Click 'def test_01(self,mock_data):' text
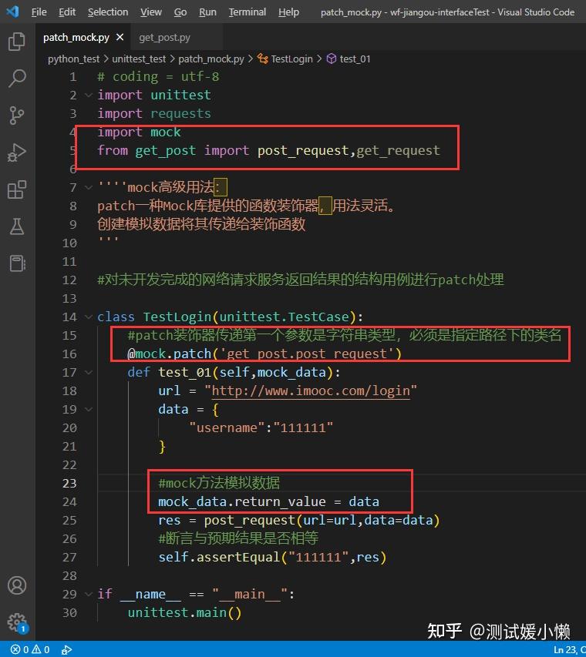The height and width of the screenshot is (657, 586). (x=234, y=373)
